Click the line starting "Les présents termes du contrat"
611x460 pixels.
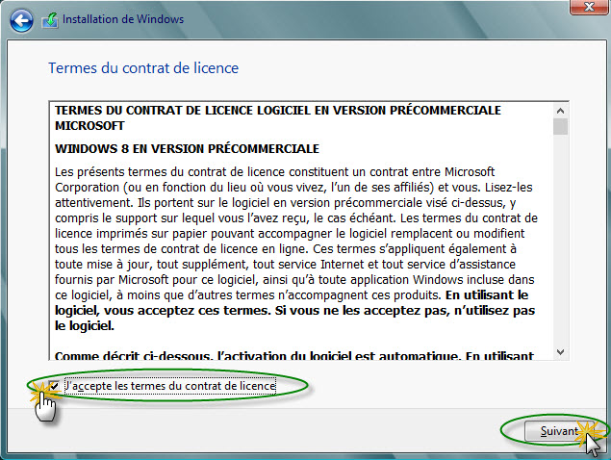click(275, 172)
